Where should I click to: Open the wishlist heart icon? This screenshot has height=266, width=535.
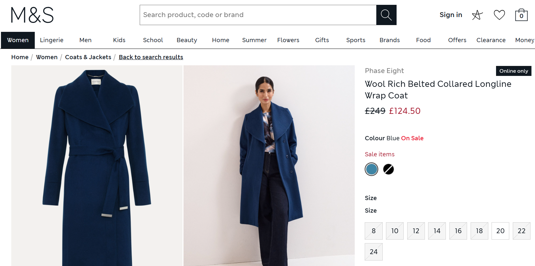499,15
